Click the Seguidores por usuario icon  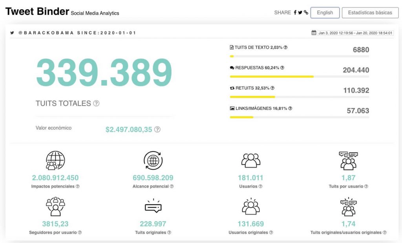pos(55,206)
